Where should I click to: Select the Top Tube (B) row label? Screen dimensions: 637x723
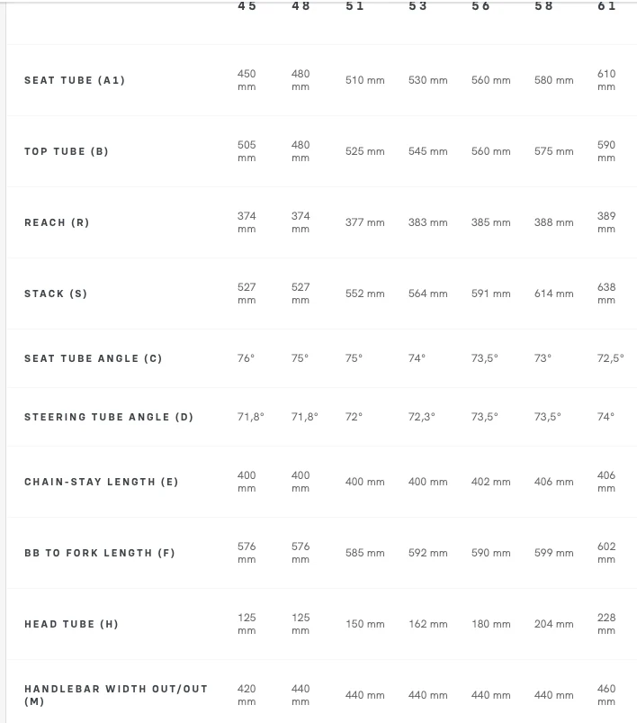pos(67,151)
